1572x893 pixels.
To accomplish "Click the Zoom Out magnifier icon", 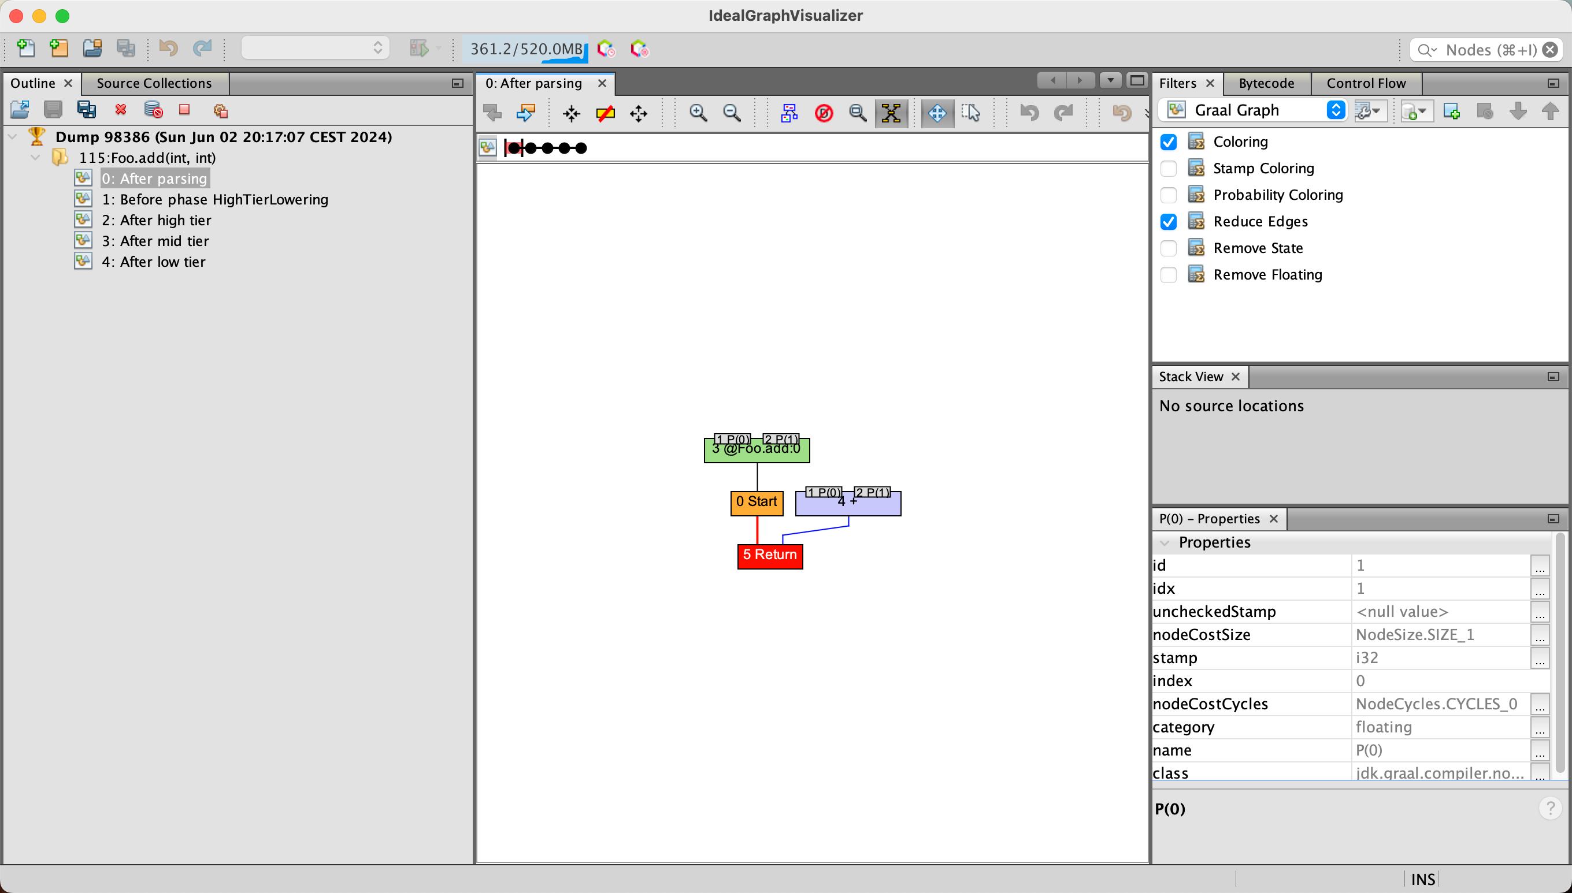I will [x=732, y=113].
